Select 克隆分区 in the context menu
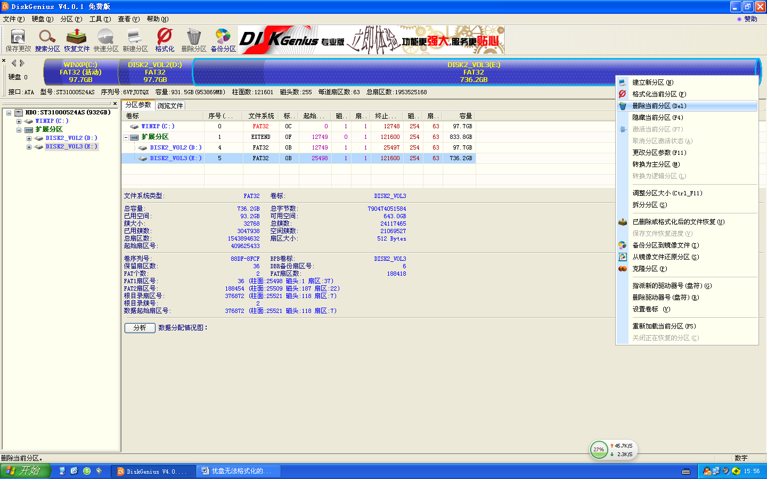The height and width of the screenshot is (479, 767). pyautogui.click(x=649, y=269)
